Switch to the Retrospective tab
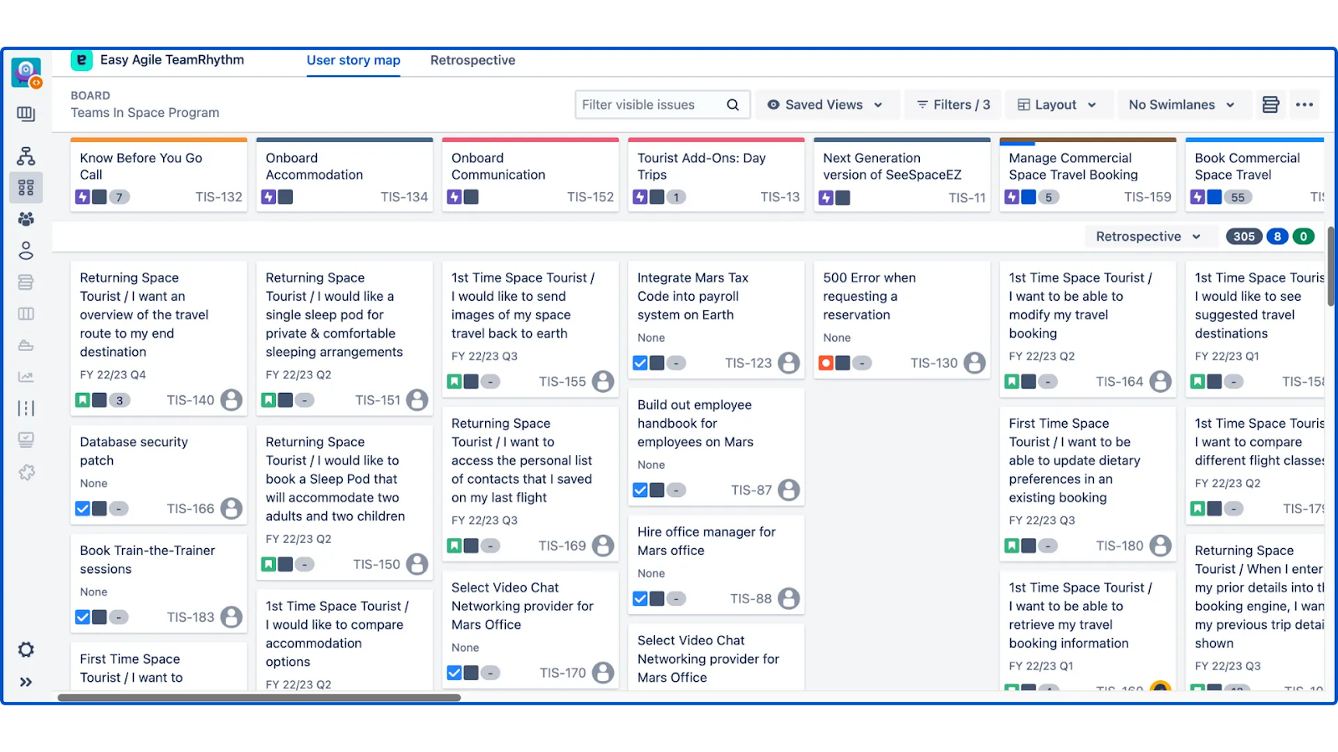The width and height of the screenshot is (1338, 752). tap(472, 60)
